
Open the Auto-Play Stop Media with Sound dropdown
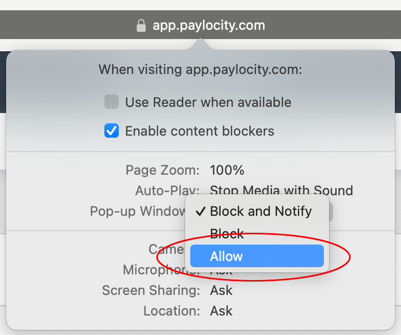tap(281, 191)
